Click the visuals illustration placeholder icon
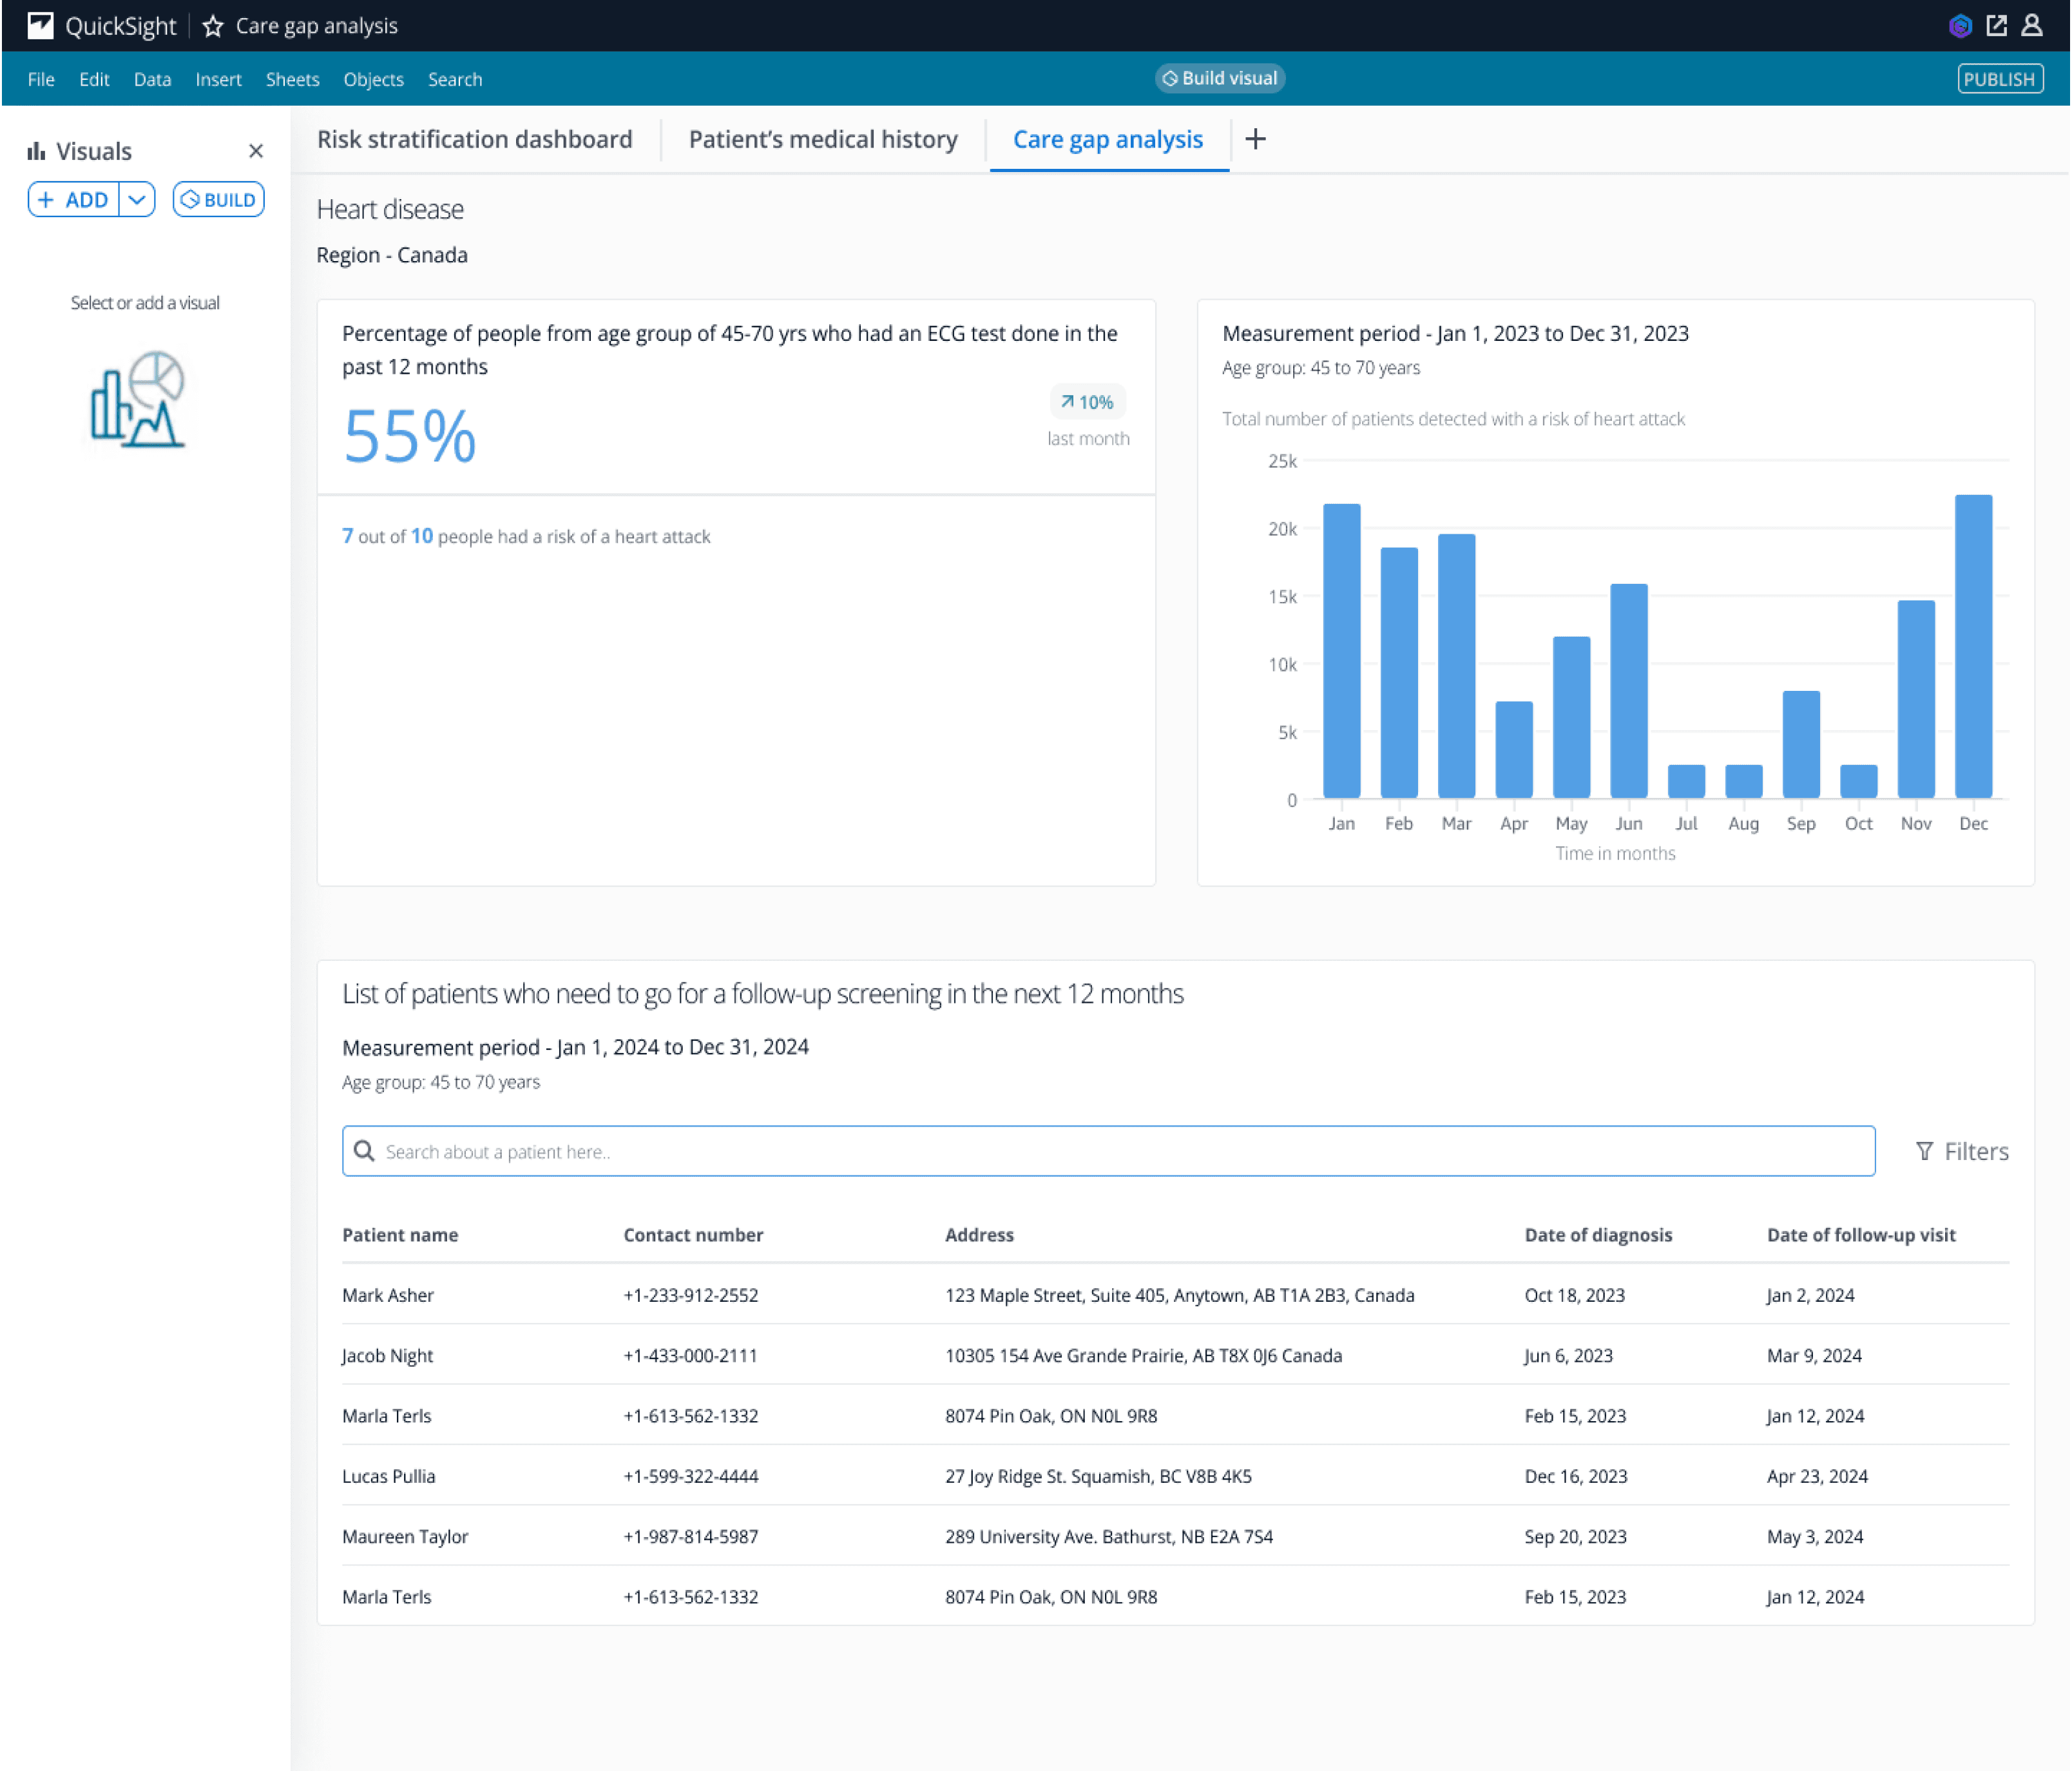 point(138,399)
